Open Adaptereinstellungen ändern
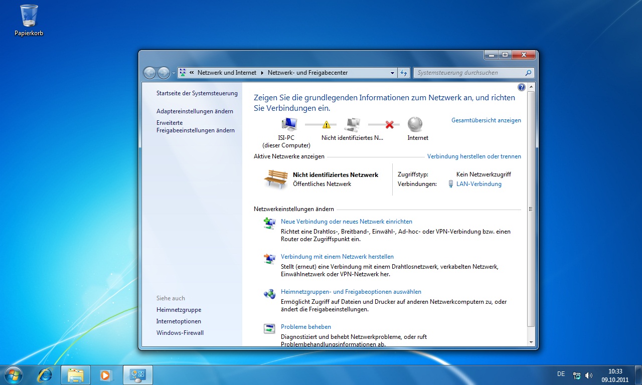642x385 pixels. (195, 111)
